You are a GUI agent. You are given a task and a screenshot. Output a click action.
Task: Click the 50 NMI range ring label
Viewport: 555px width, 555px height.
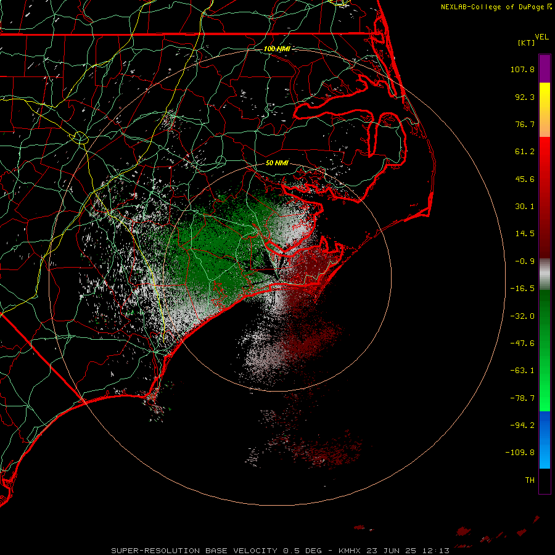point(277,163)
